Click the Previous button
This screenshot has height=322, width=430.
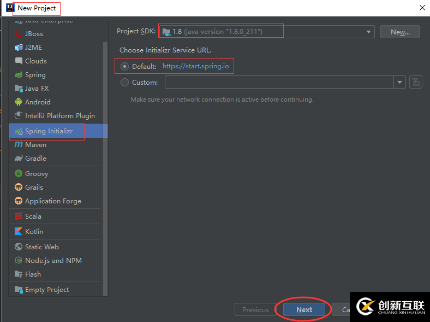coord(255,309)
